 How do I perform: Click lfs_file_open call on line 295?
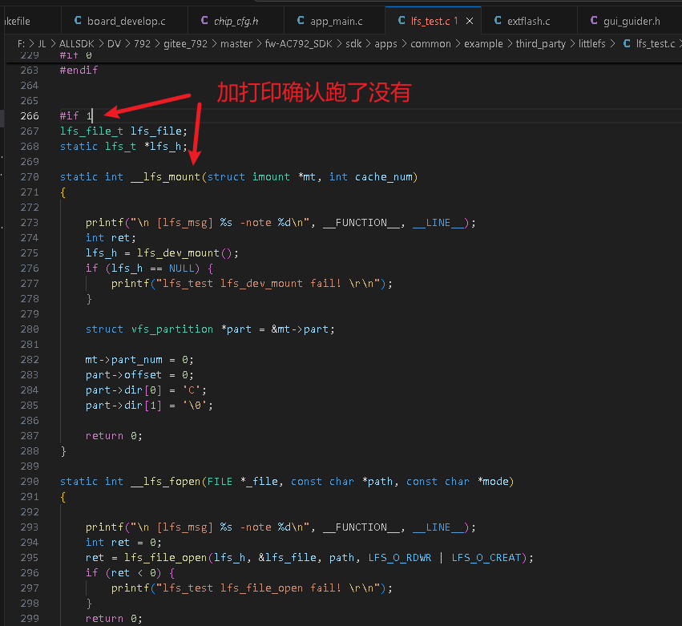tap(165, 558)
